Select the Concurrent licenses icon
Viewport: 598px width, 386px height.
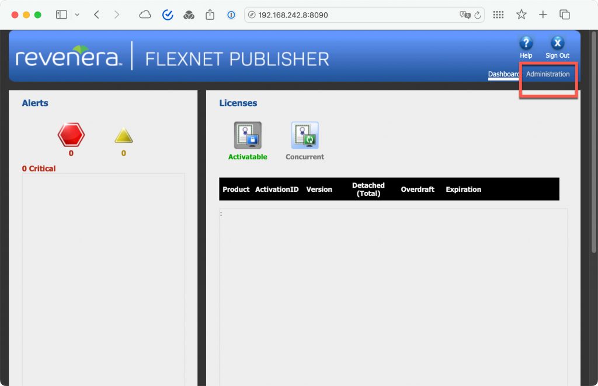305,135
